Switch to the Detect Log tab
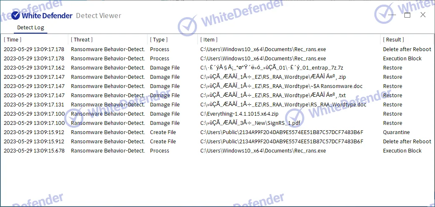Viewport: 435px width, 207px height. click(x=30, y=28)
